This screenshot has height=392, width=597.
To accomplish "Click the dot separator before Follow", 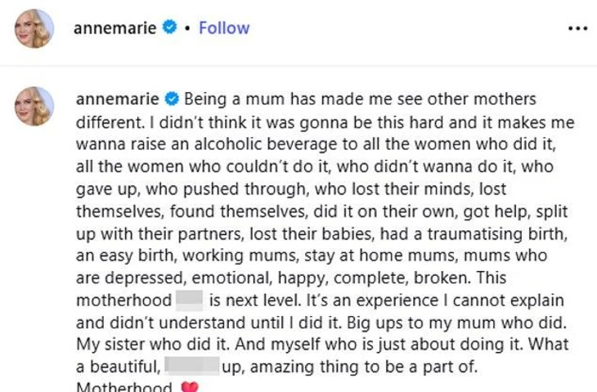I will tap(187, 29).
